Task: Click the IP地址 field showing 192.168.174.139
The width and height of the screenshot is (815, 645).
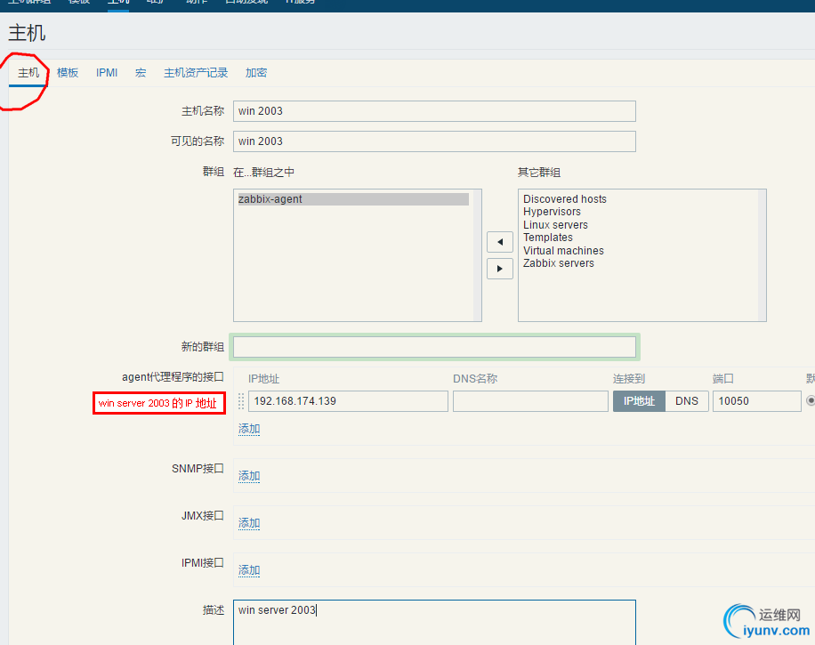Action: (348, 401)
